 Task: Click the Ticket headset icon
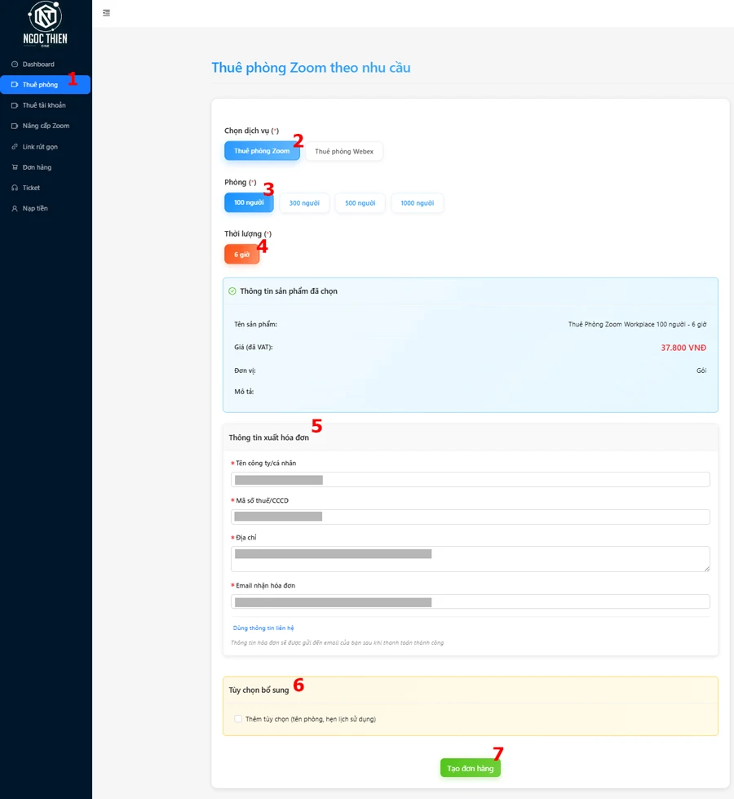click(x=15, y=188)
